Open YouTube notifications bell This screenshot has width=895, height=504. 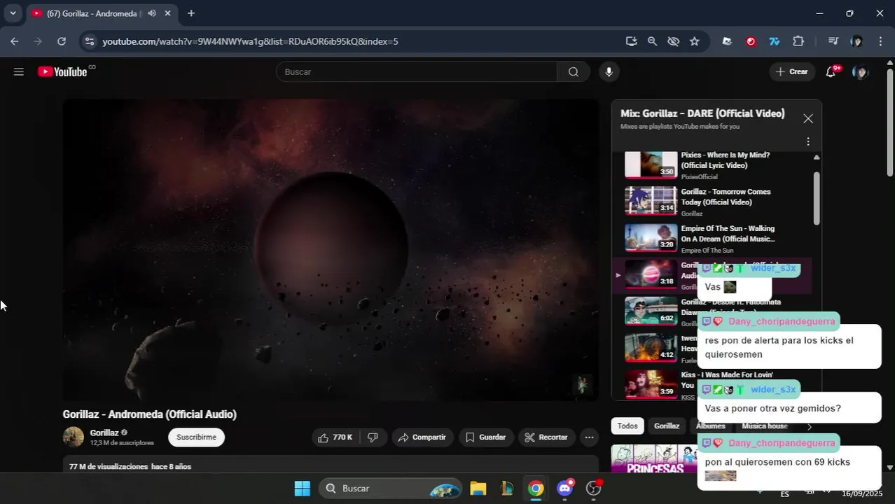pyautogui.click(x=831, y=71)
